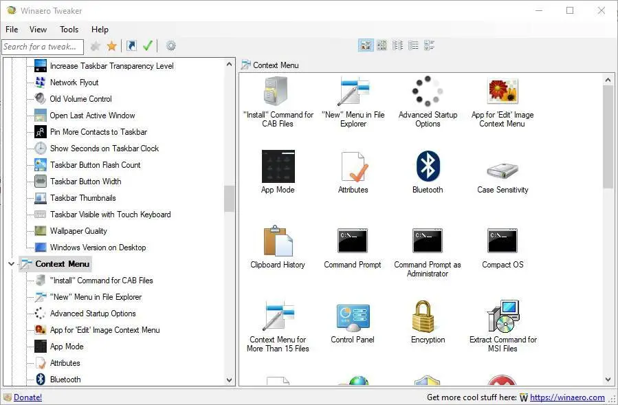Screen dimensions: 618x405
Task: Switch to the first highlighted large-icons view button
Action: [x=366, y=45]
